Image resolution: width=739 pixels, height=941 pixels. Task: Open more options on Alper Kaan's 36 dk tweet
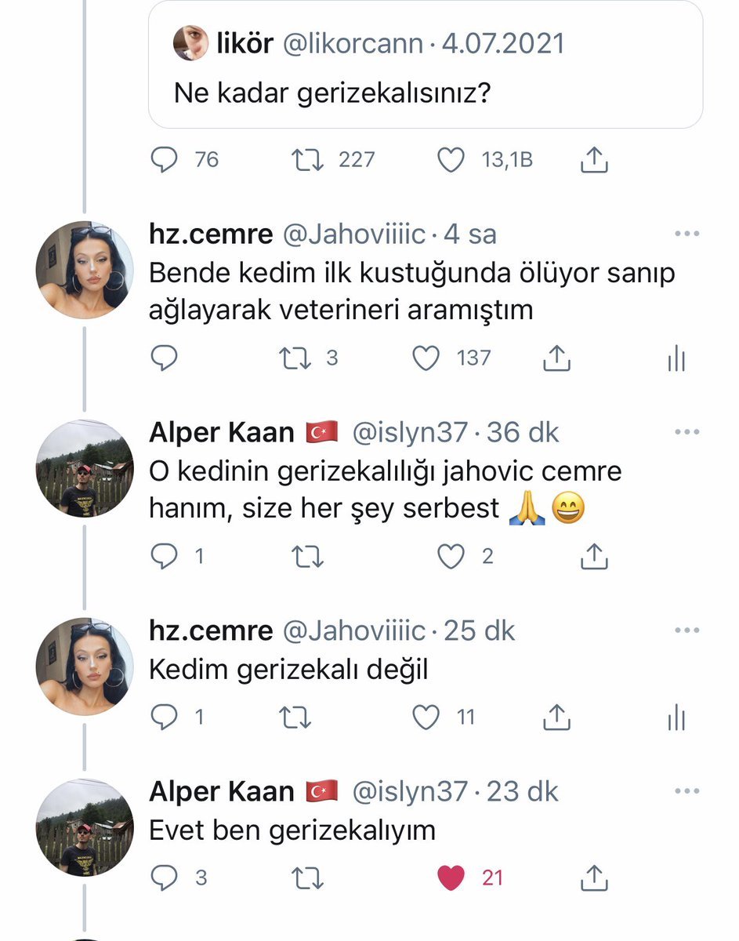coord(686,432)
